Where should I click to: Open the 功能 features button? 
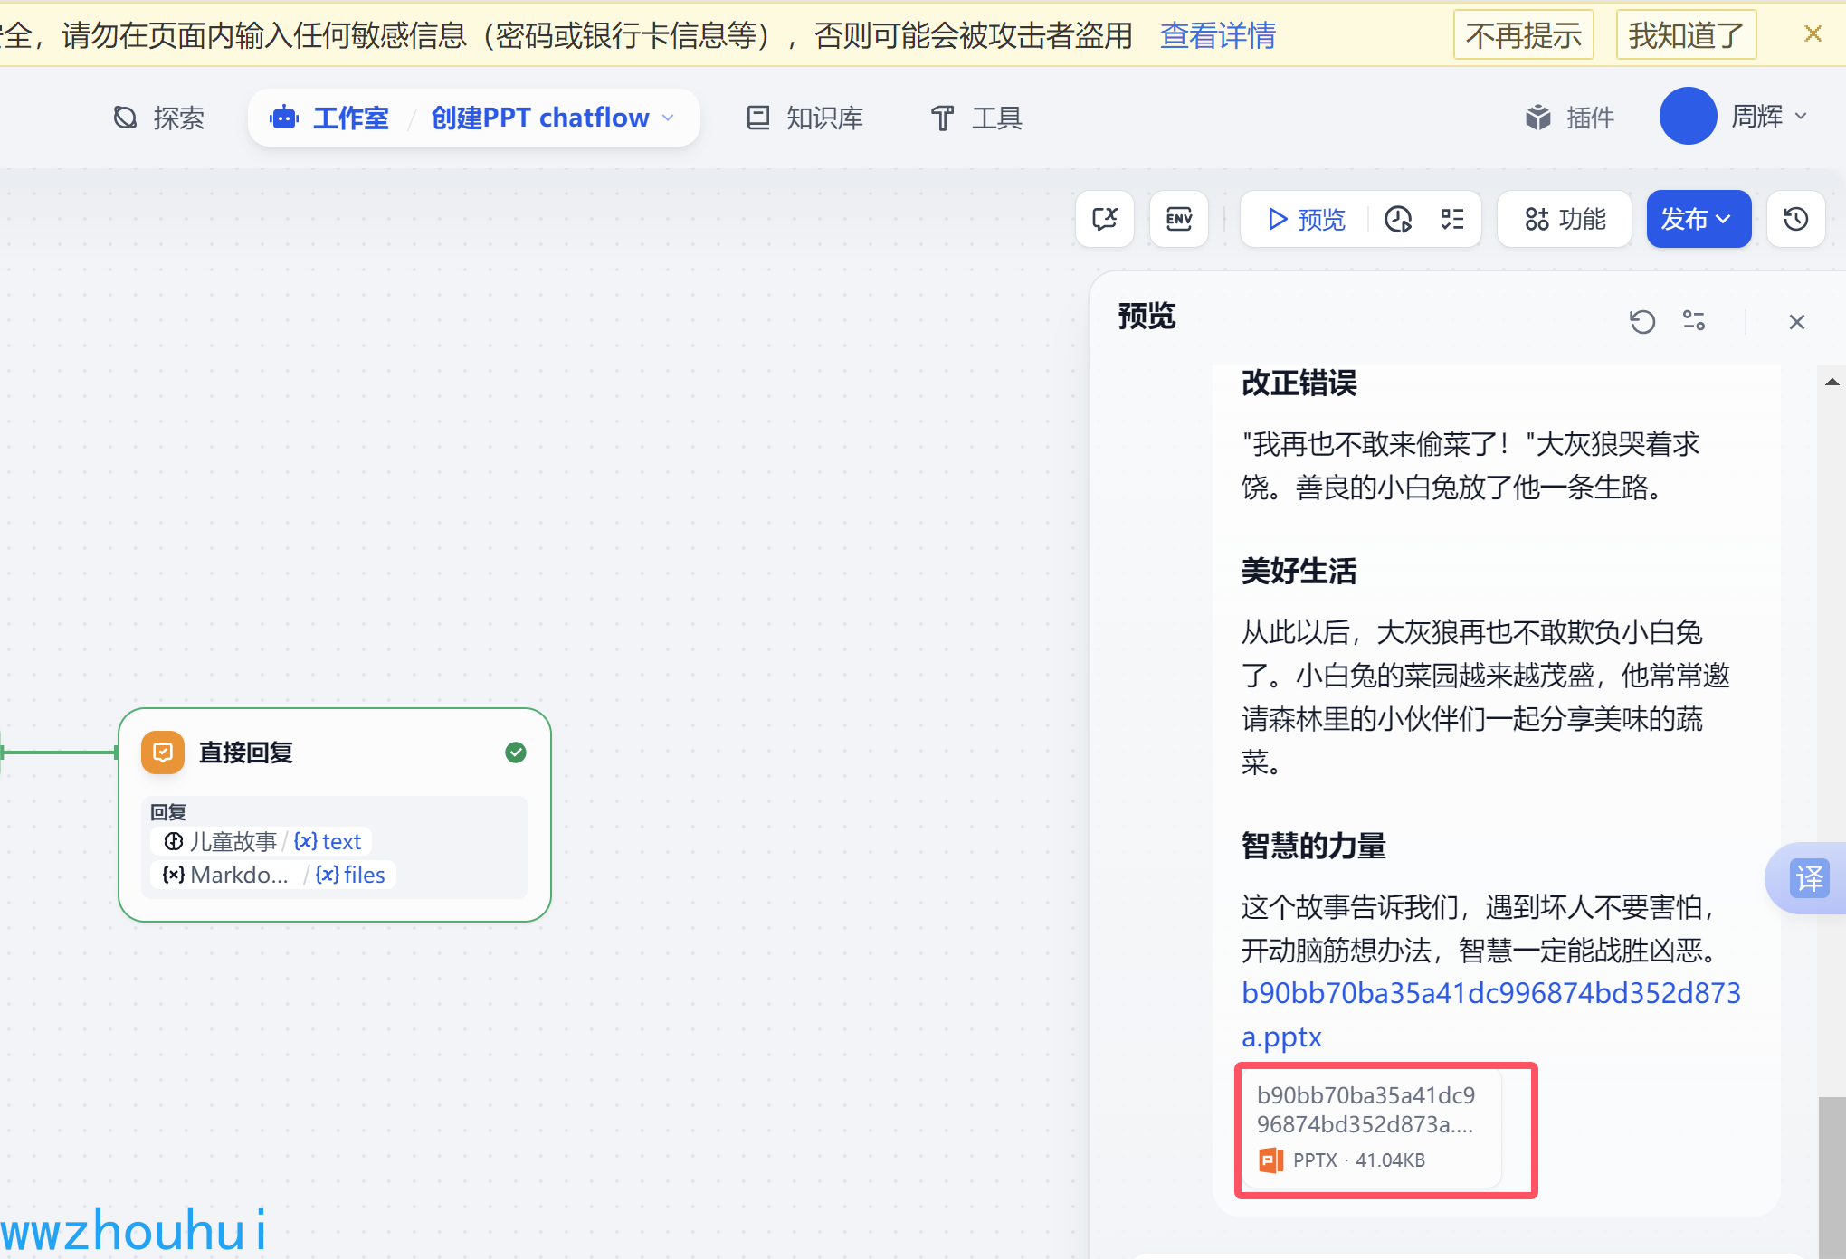[x=1565, y=219]
